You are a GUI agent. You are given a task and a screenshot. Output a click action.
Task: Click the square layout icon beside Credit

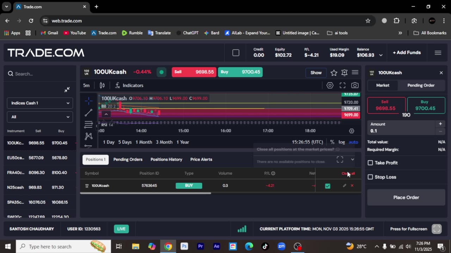(x=236, y=53)
